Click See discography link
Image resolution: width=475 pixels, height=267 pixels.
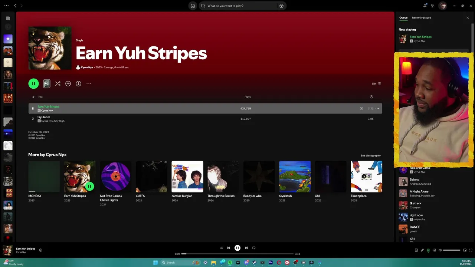pyautogui.click(x=370, y=155)
